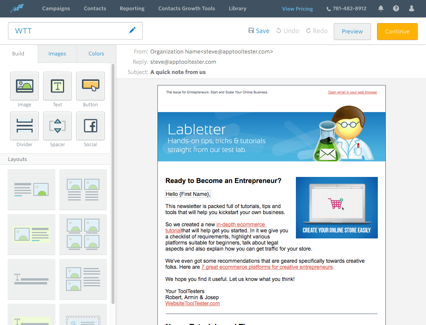Click heading 'Ready to Become an Entrepreneur?'
The width and height of the screenshot is (426, 325).
pos(223,181)
